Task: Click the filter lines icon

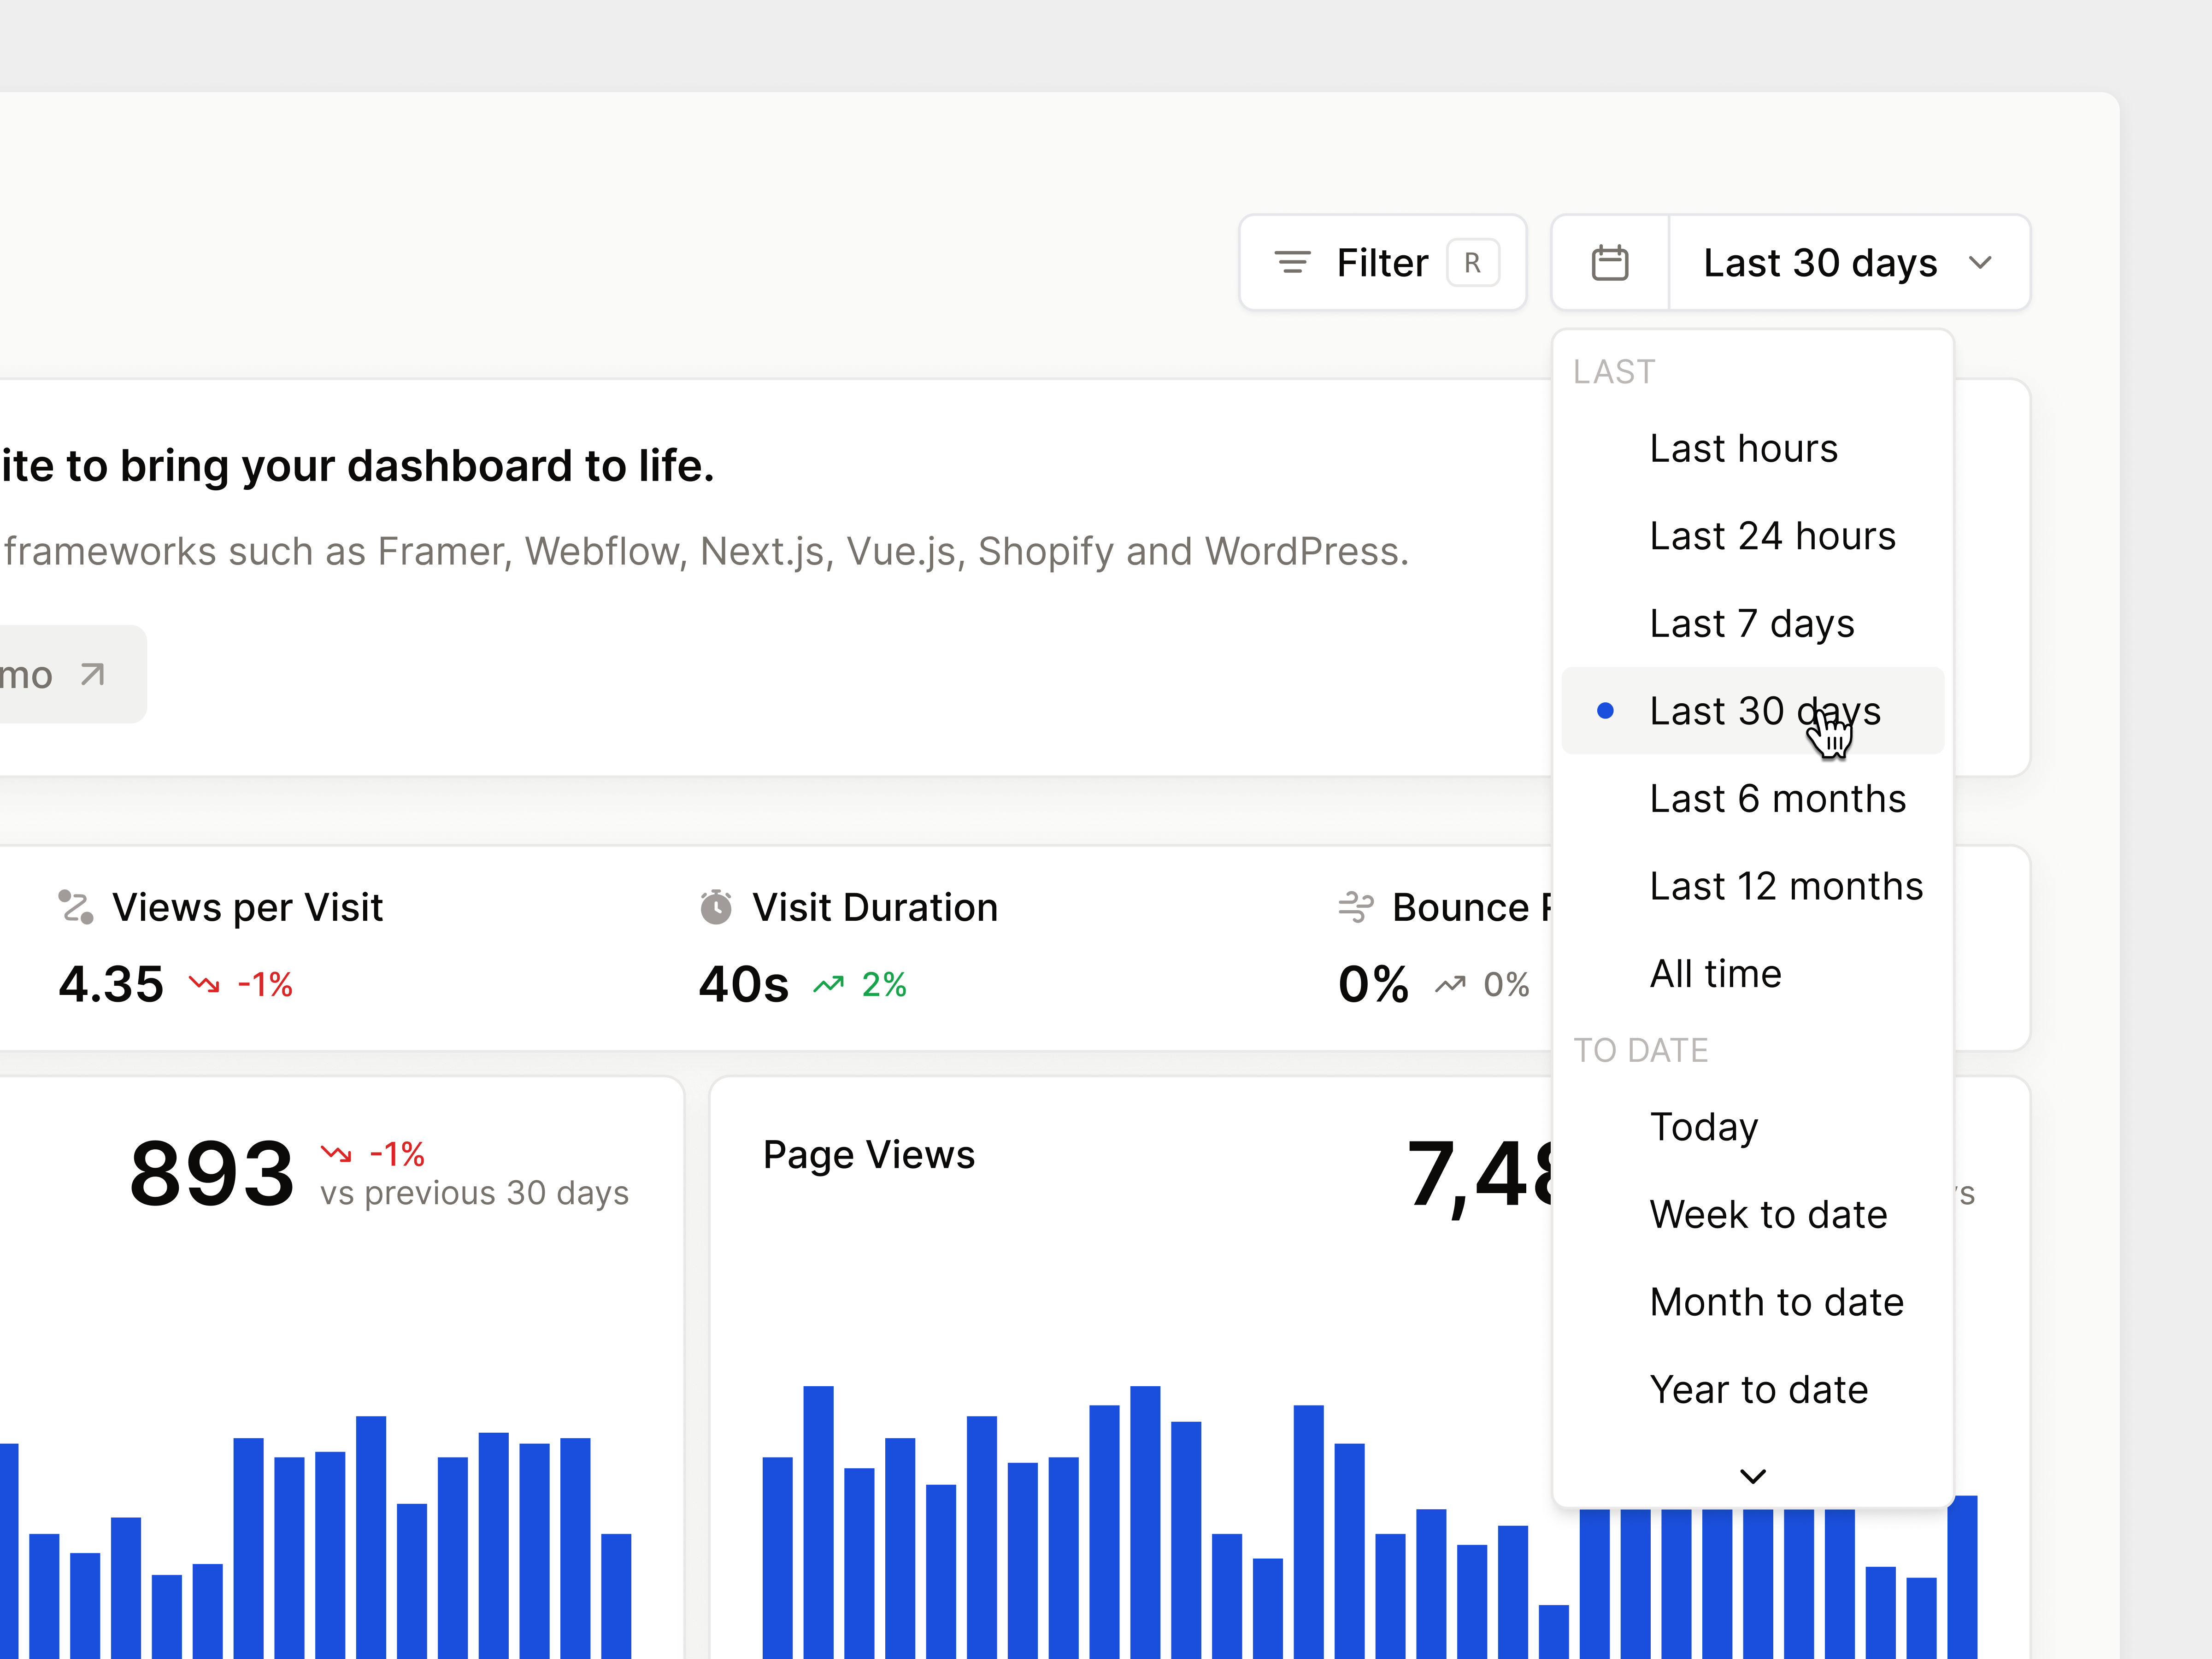Action: click(1292, 263)
